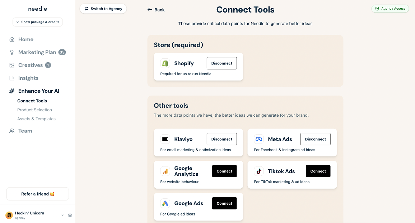Click the Klaviyo flag logo icon

point(165,139)
